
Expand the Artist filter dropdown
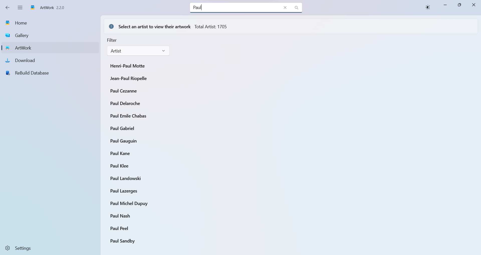tap(138, 51)
